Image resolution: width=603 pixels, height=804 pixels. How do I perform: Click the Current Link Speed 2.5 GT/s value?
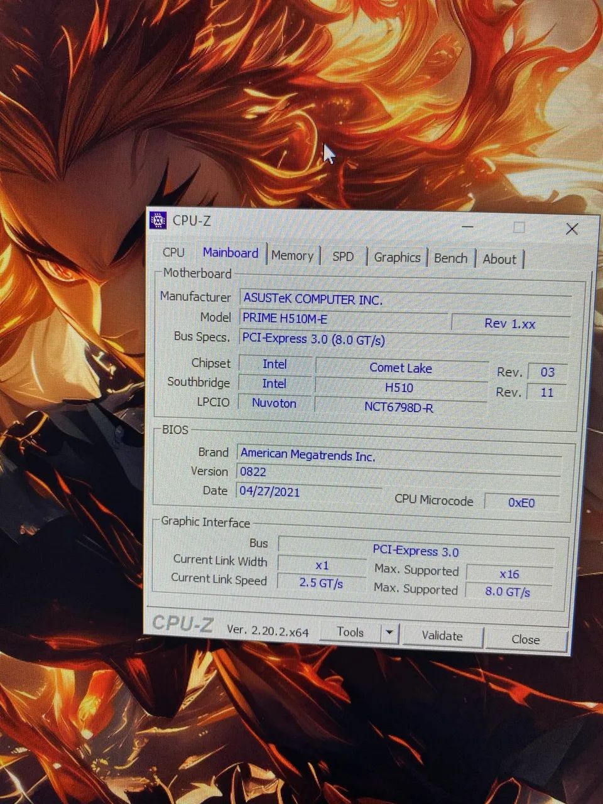pyautogui.click(x=321, y=583)
